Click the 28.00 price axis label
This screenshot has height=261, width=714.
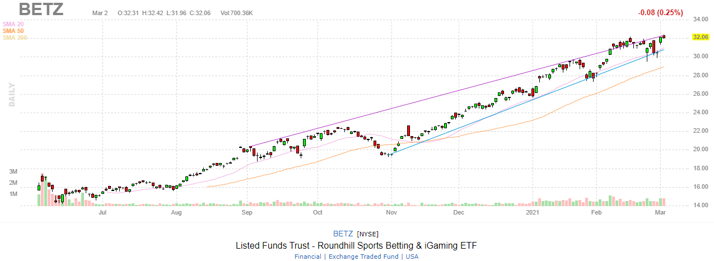[702, 75]
